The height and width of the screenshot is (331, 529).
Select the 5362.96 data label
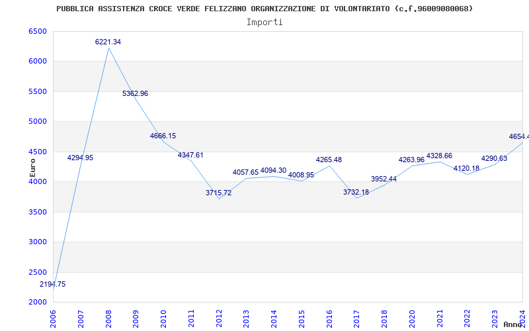(136, 93)
